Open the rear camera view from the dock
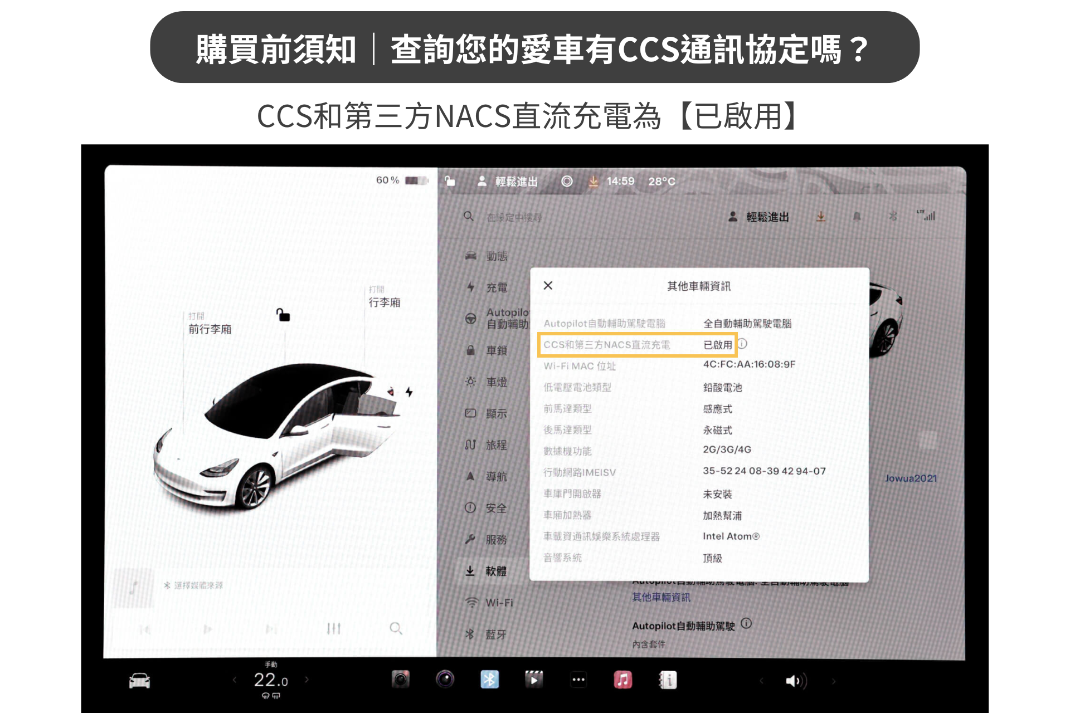The height and width of the screenshot is (713, 1070). pyautogui.click(x=400, y=680)
